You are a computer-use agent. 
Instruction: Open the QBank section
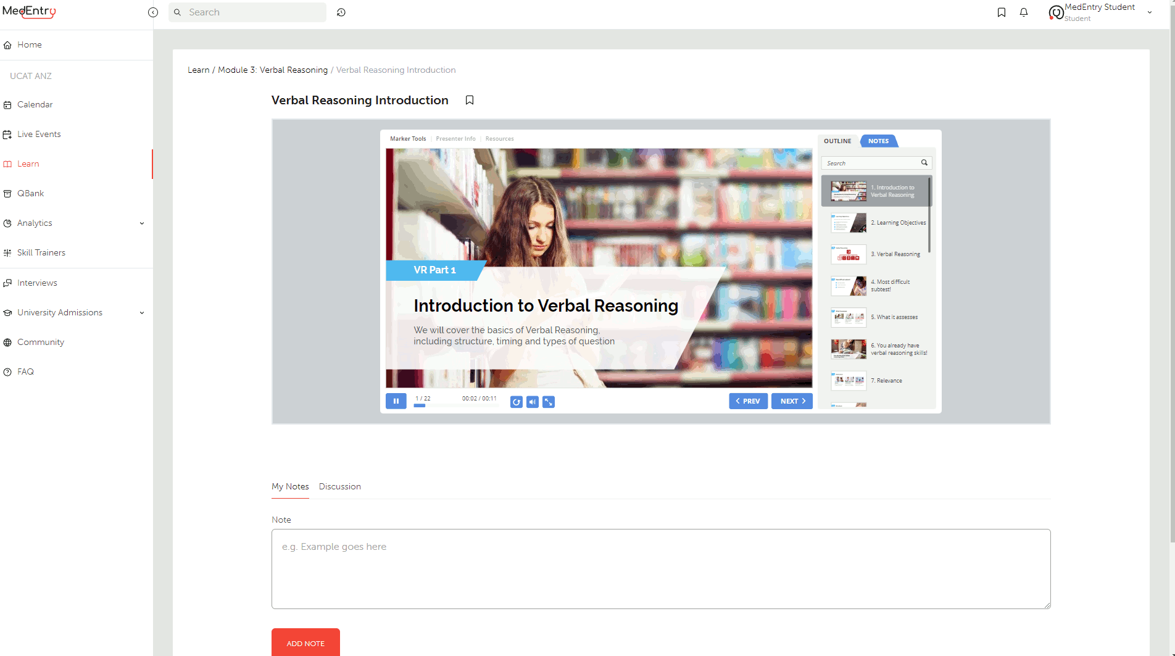click(x=30, y=193)
